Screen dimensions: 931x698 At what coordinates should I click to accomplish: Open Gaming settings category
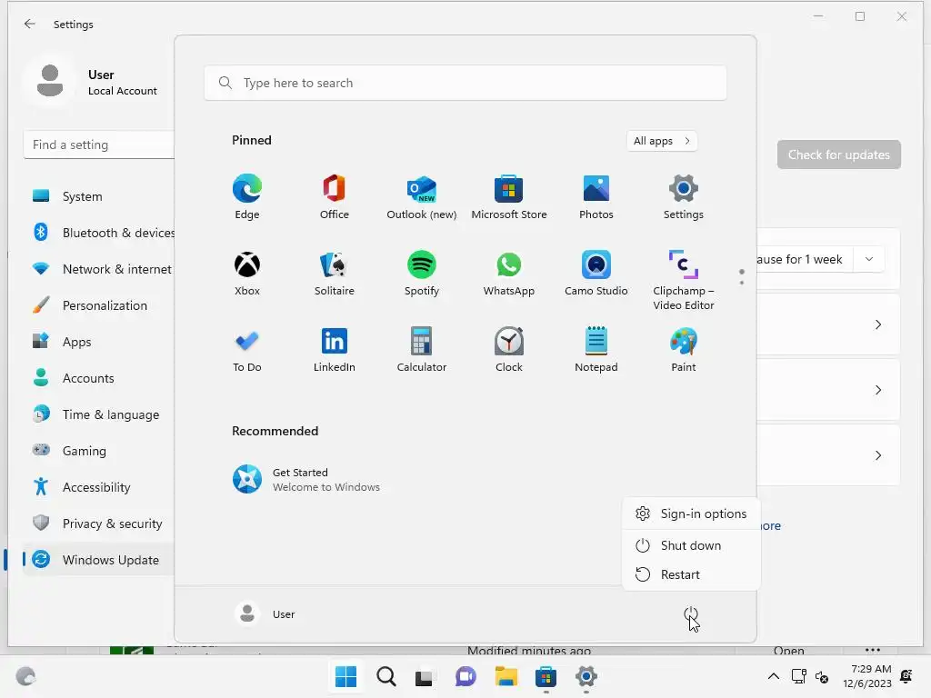[98, 451]
